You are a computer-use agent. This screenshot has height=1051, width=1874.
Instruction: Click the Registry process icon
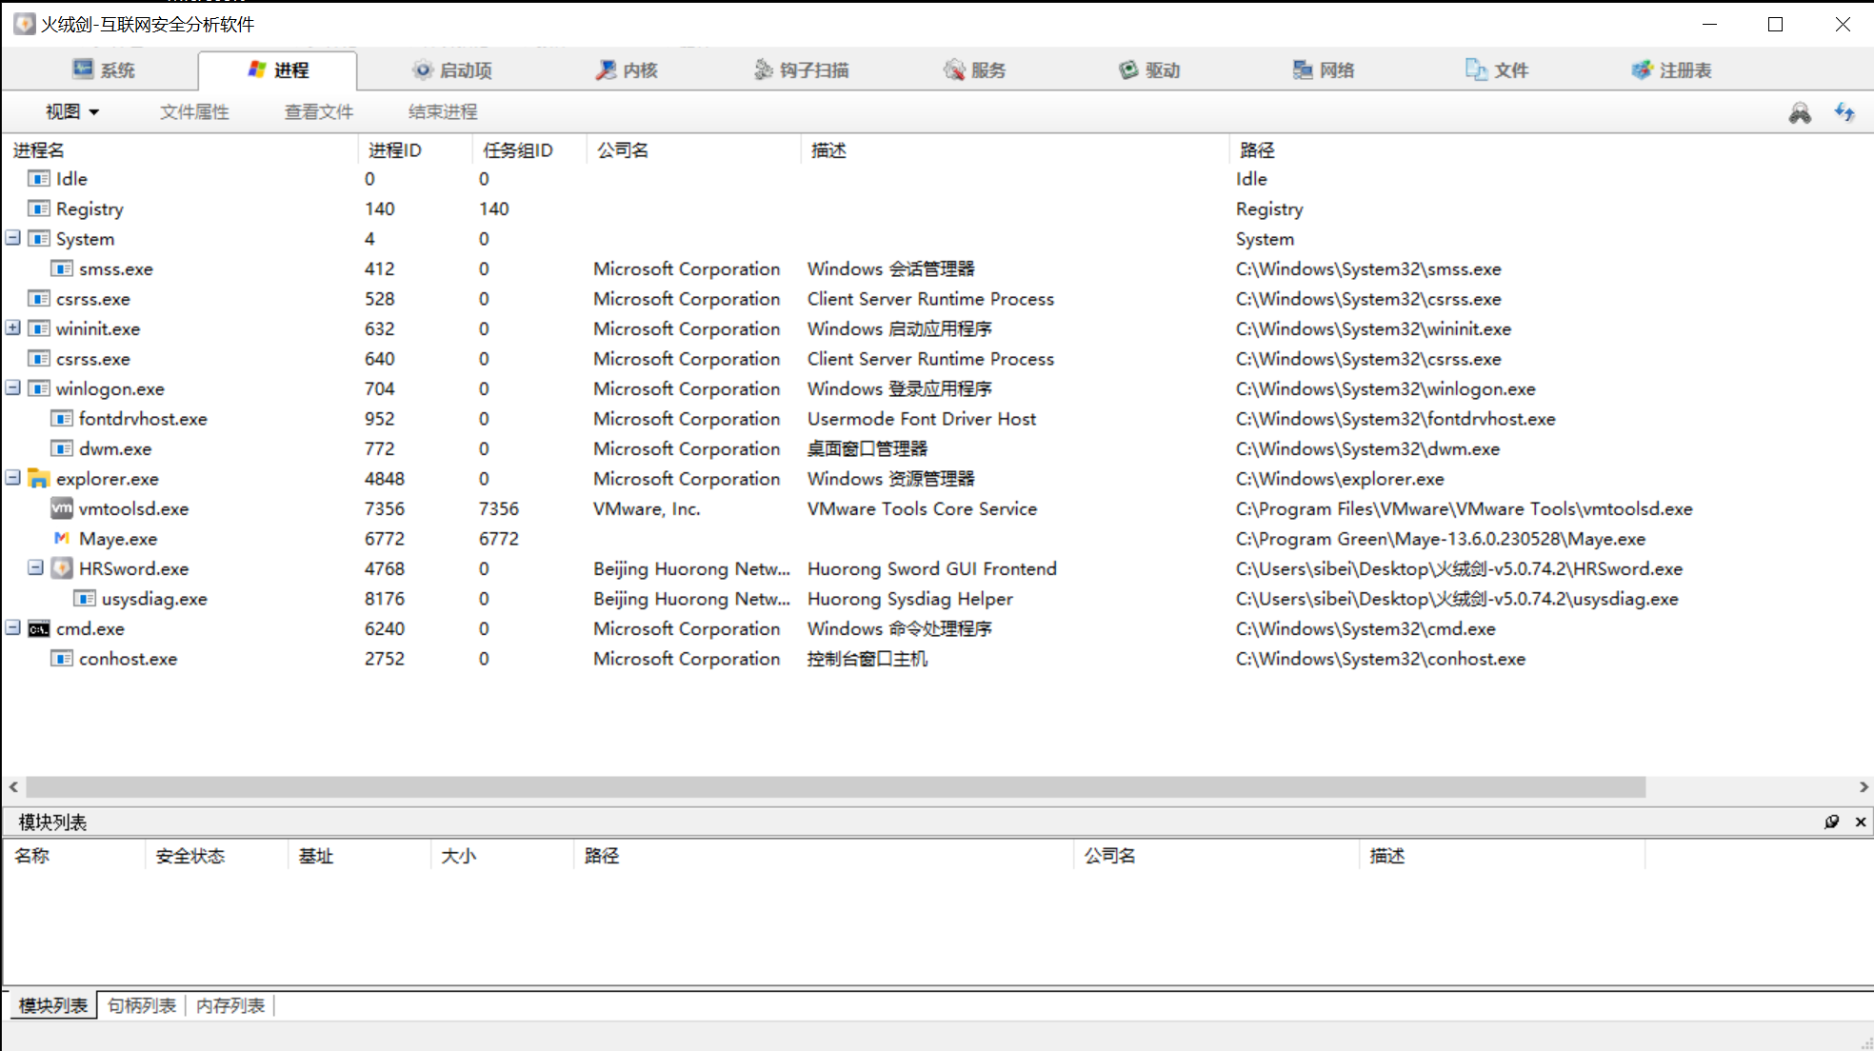coord(39,208)
